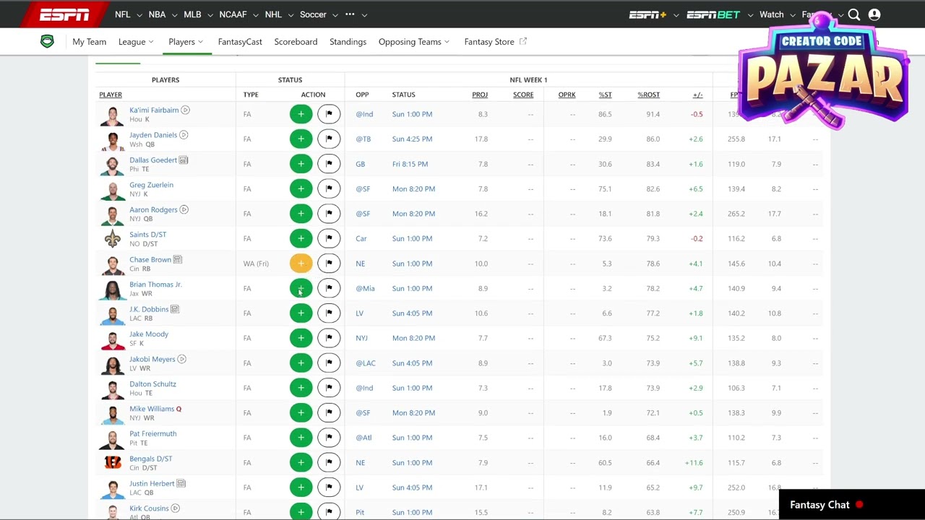This screenshot has width=925, height=520.
Task: Expand the Soccer menu in top bar
Action: 318,14
